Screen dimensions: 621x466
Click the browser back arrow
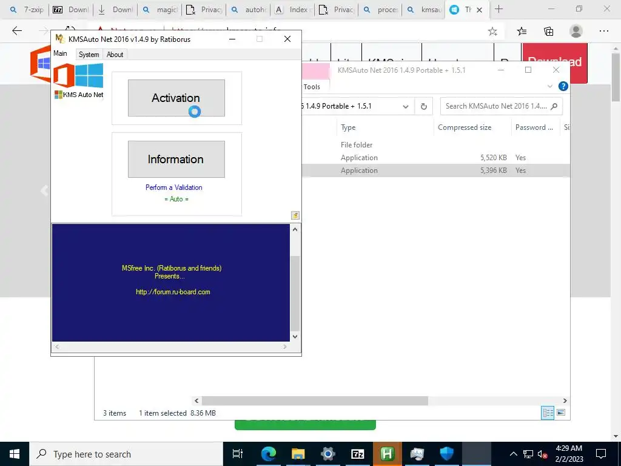tap(17, 31)
